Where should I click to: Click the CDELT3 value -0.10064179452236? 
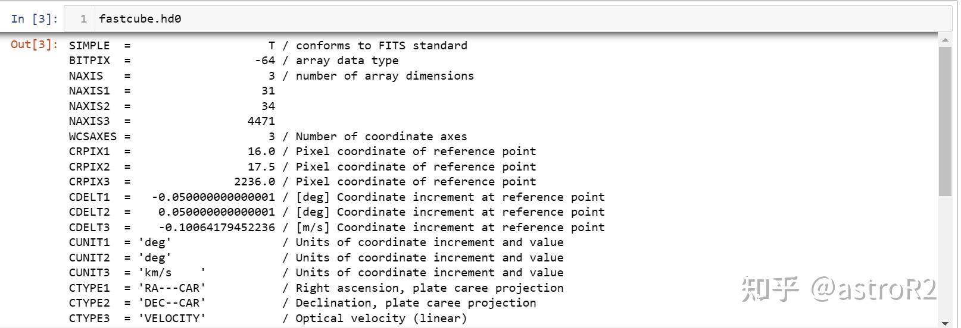pyautogui.click(x=217, y=228)
